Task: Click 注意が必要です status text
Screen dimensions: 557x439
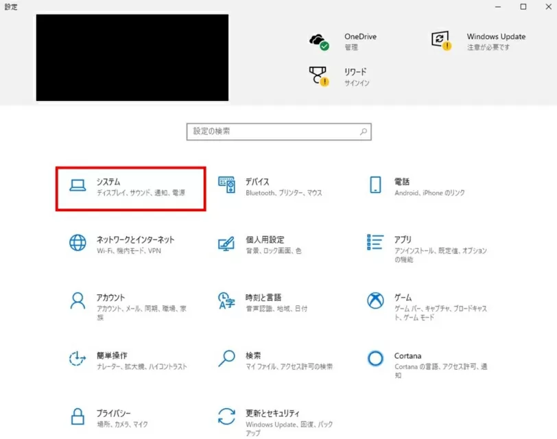Action: [x=488, y=47]
